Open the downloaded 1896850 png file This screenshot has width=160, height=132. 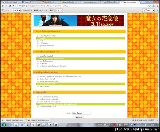pos(39,120)
